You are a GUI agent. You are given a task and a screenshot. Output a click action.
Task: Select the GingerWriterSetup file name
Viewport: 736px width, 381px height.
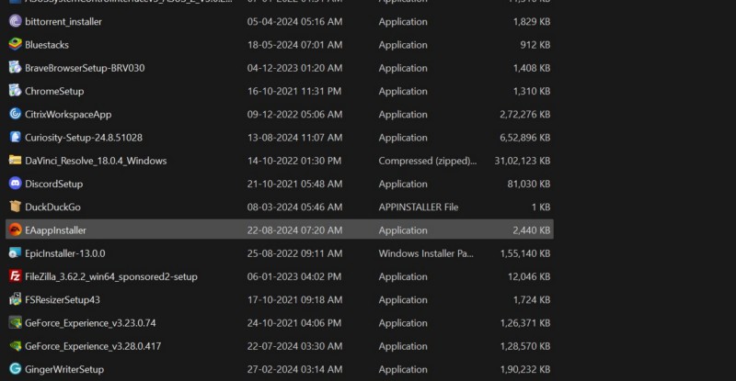click(64, 369)
